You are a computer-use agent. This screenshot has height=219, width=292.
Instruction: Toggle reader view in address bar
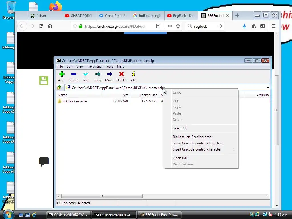(158, 26)
